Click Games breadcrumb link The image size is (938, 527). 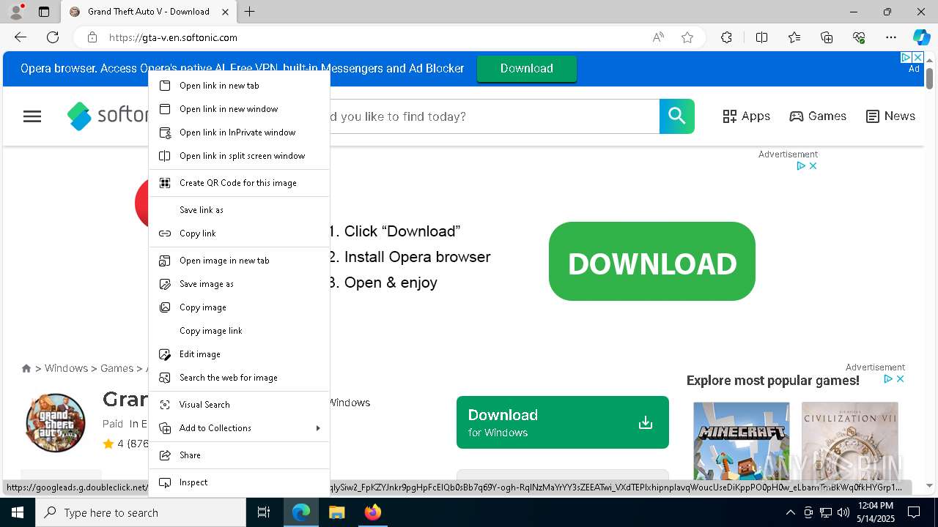[117, 368]
